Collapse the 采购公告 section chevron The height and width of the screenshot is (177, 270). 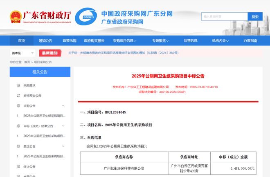pos(63,105)
